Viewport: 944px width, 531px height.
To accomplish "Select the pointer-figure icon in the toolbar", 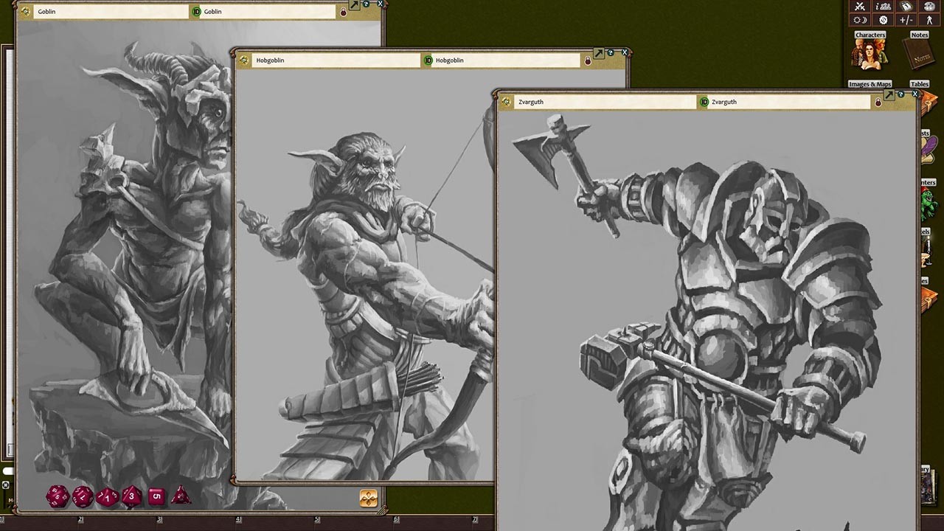I will pos(929,20).
